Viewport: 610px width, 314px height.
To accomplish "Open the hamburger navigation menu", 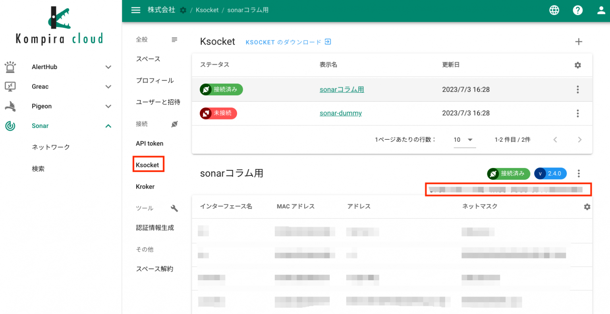I will click(x=135, y=10).
